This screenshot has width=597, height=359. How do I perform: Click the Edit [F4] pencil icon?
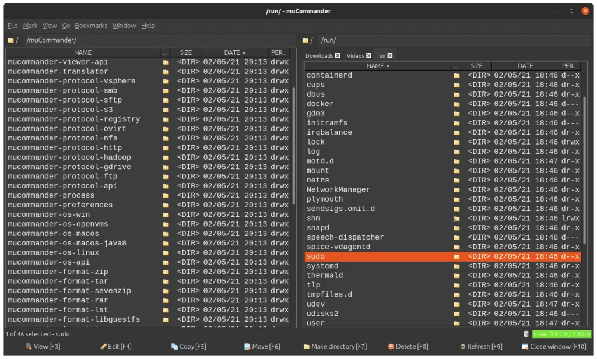click(103, 347)
